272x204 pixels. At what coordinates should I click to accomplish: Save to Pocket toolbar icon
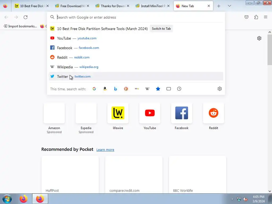pos(246,17)
